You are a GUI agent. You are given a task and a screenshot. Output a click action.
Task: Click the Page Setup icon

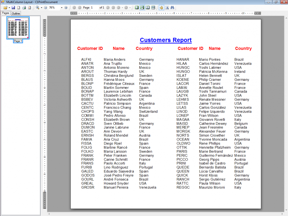click(x=19, y=8)
